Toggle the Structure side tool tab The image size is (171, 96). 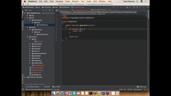23,26
